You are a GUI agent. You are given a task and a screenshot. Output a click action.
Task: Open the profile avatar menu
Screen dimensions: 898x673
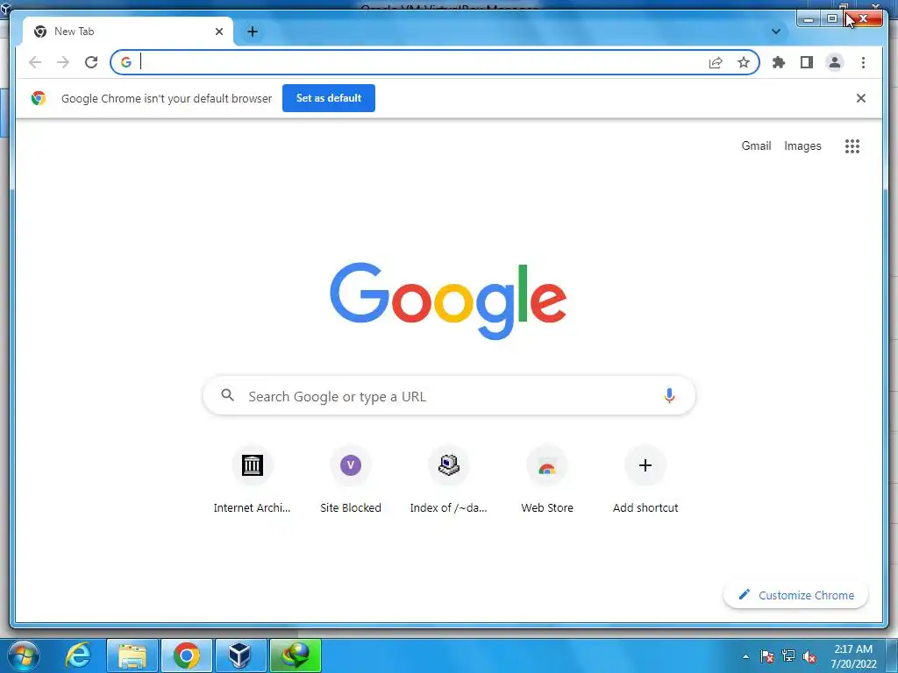(835, 62)
